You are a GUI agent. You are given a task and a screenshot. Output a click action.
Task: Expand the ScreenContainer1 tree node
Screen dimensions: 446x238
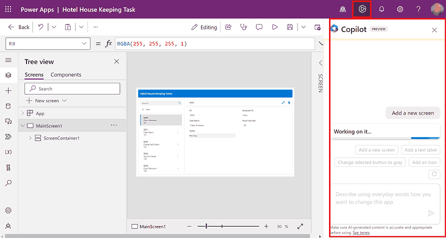tap(31, 138)
